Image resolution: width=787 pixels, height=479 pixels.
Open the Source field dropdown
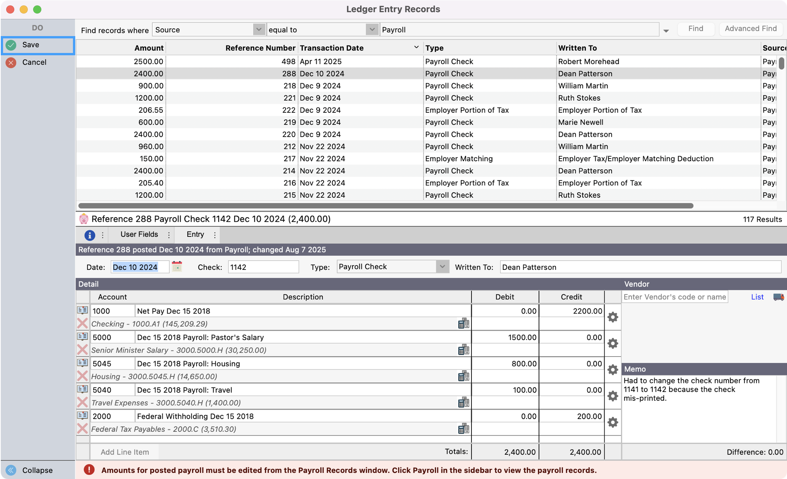pyautogui.click(x=260, y=29)
